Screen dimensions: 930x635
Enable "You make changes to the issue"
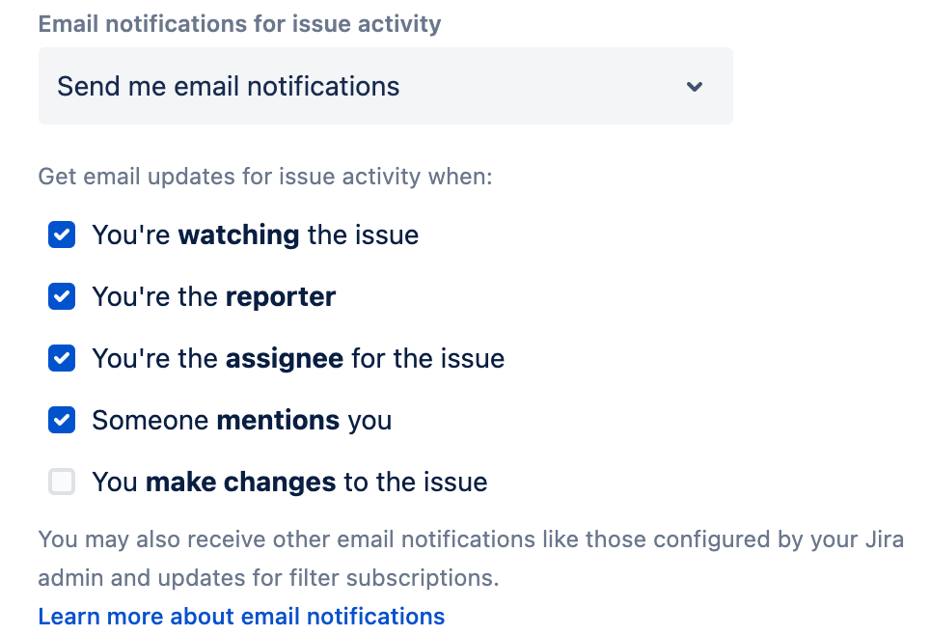61,482
